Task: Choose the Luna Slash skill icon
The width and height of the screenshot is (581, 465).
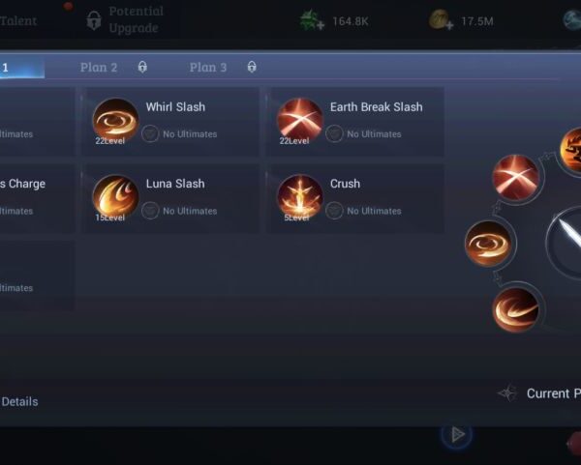Action: 115,197
